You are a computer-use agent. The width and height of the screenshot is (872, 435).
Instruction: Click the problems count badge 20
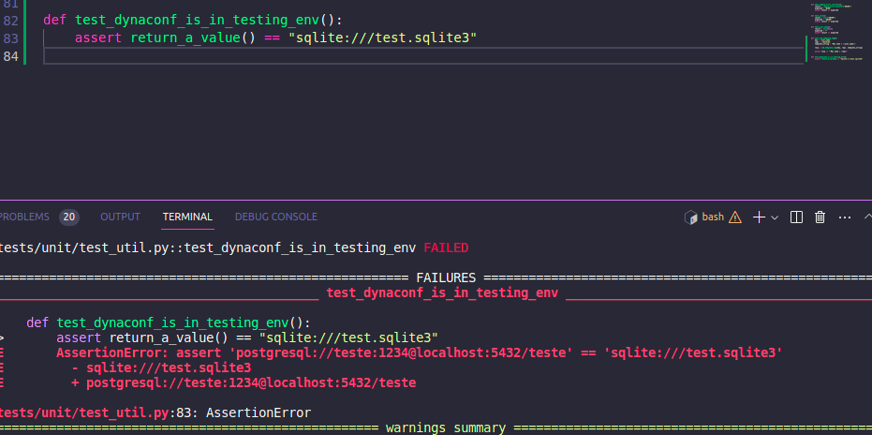[x=69, y=217]
